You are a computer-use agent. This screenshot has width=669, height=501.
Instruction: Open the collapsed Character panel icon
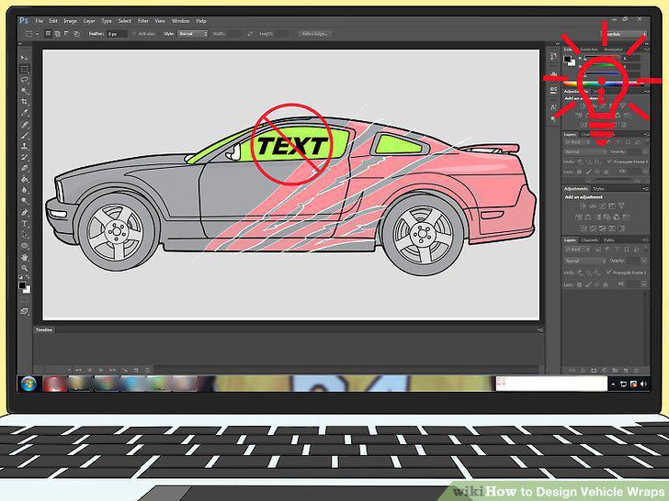tap(553, 107)
